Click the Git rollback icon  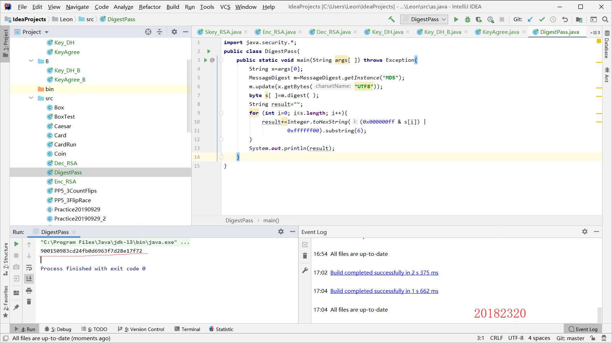tap(565, 19)
